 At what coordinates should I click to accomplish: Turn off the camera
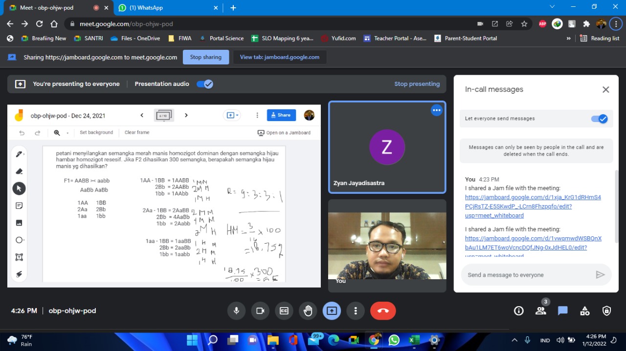click(260, 311)
